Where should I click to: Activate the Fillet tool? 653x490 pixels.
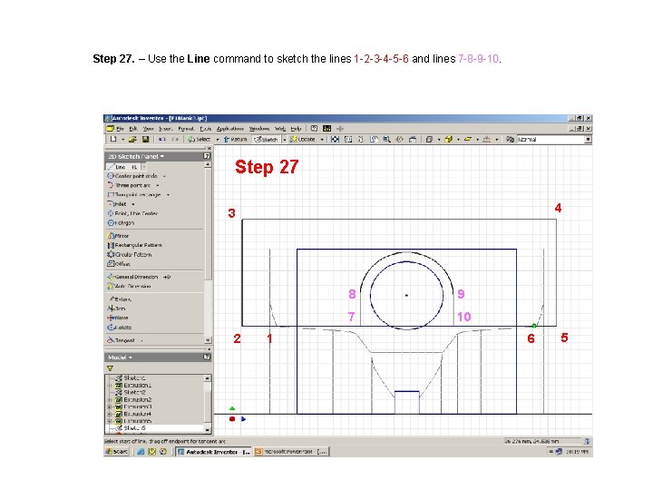click(x=117, y=204)
